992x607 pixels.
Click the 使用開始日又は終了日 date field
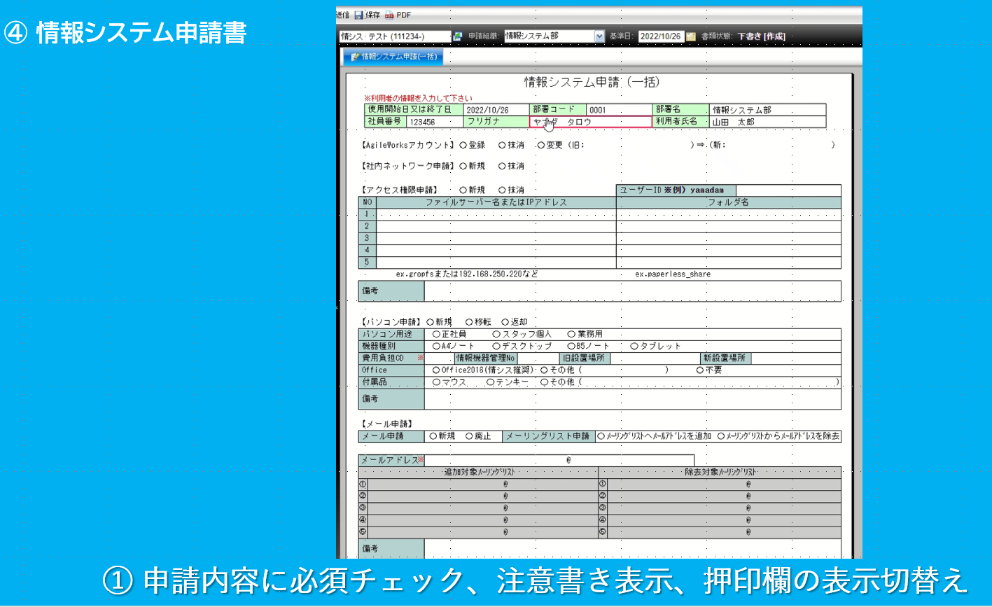[496, 110]
